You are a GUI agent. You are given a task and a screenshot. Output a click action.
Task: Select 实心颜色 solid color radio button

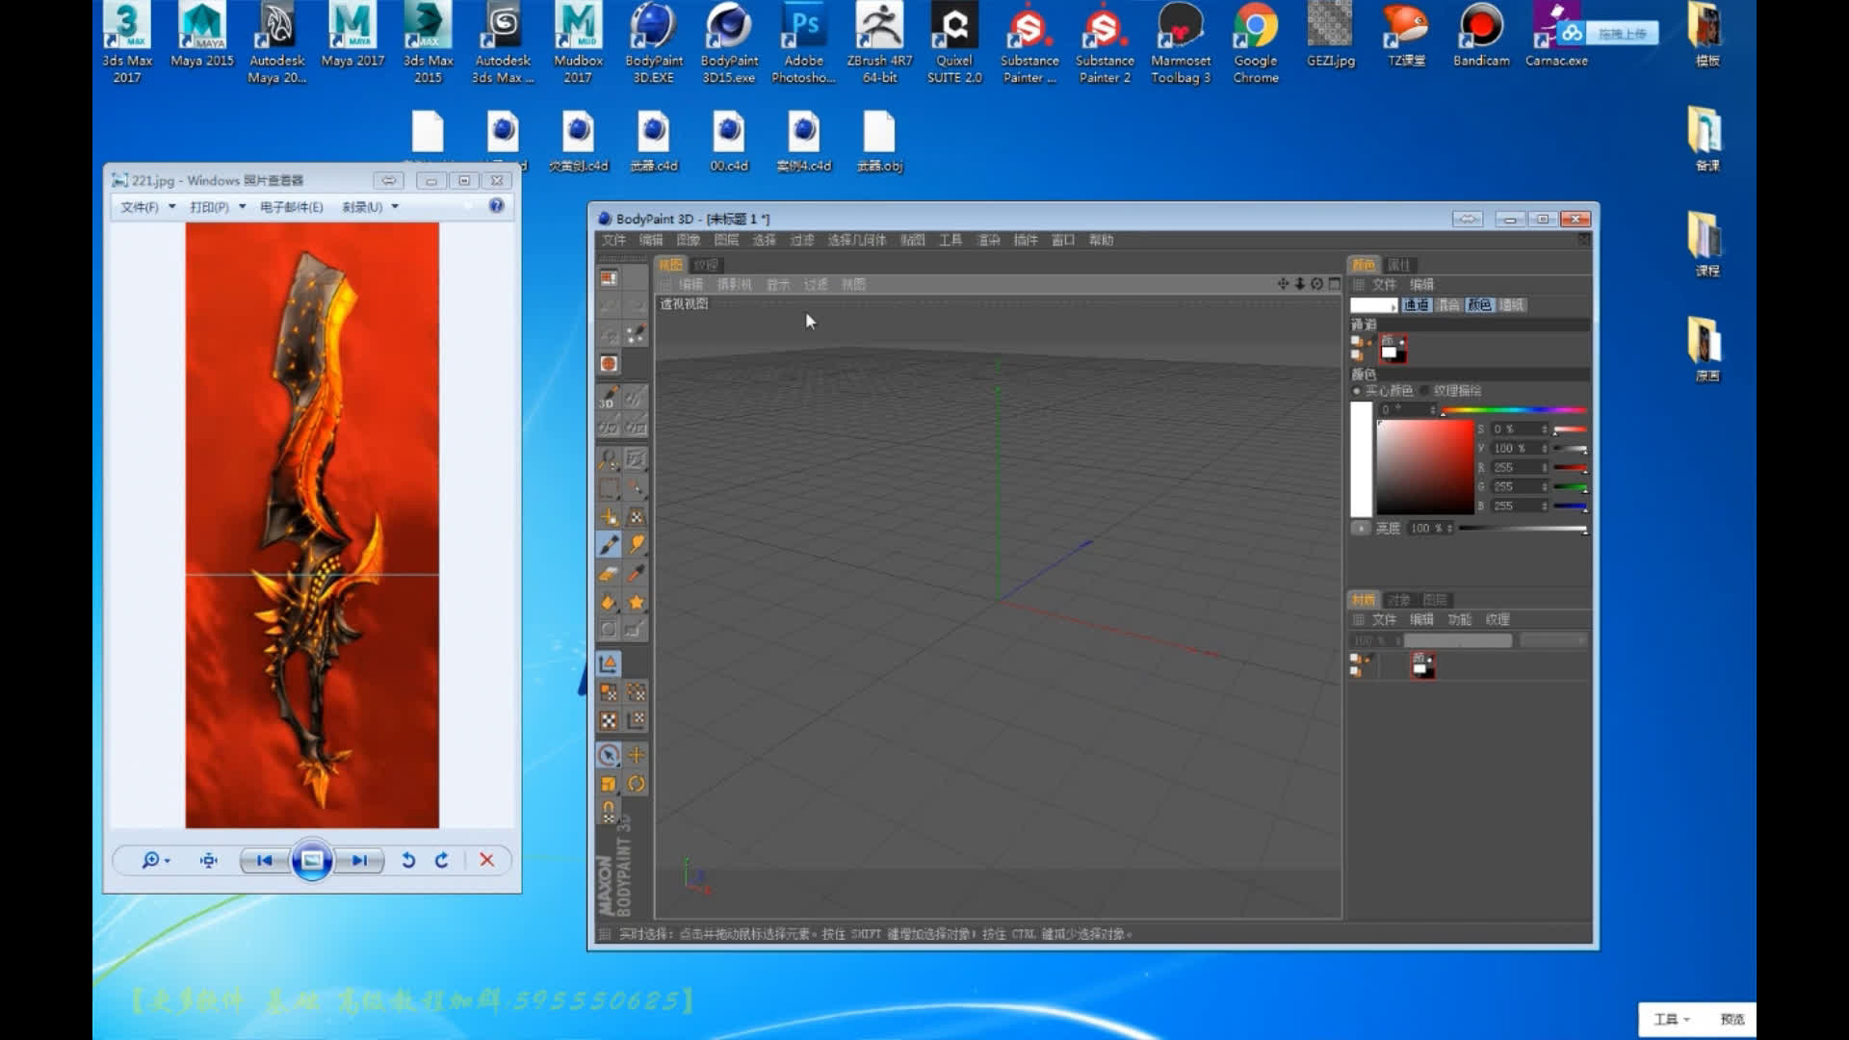tap(1358, 391)
